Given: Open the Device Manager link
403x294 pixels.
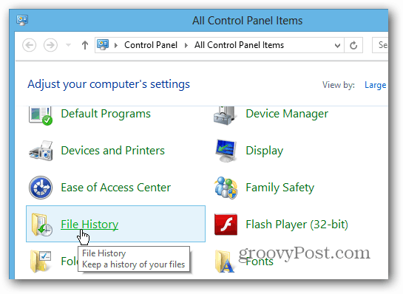Looking at the screenshot, I should point(287,114).
